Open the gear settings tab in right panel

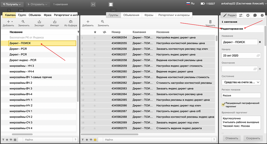(248, 15)
